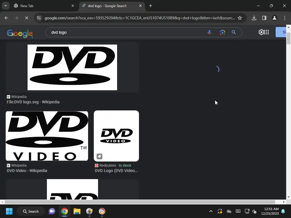Open the Windows Start menu
The height and width of the screenshot is (218, 291).
[x=9, y=211]
